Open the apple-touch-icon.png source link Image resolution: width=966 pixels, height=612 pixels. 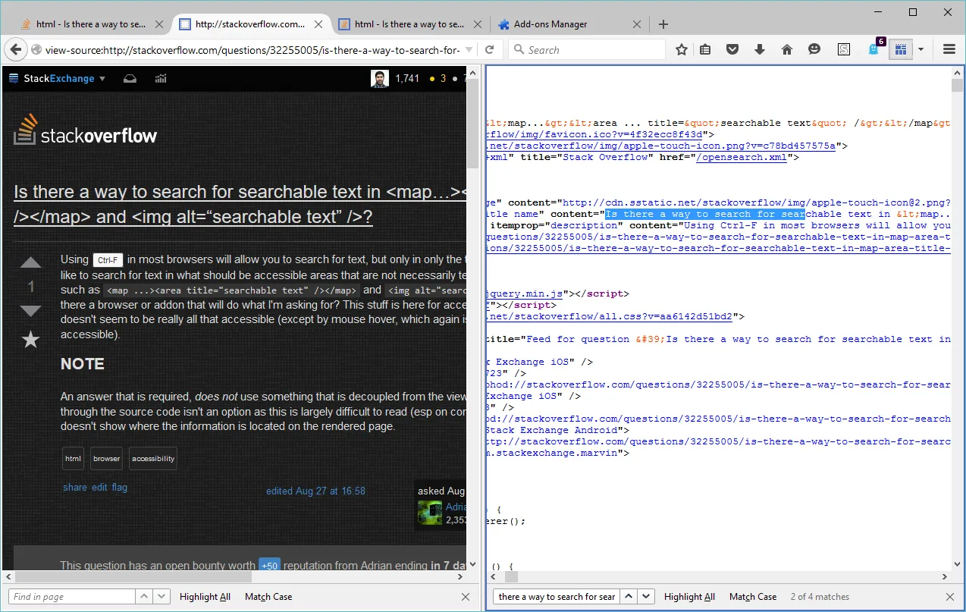660,146
